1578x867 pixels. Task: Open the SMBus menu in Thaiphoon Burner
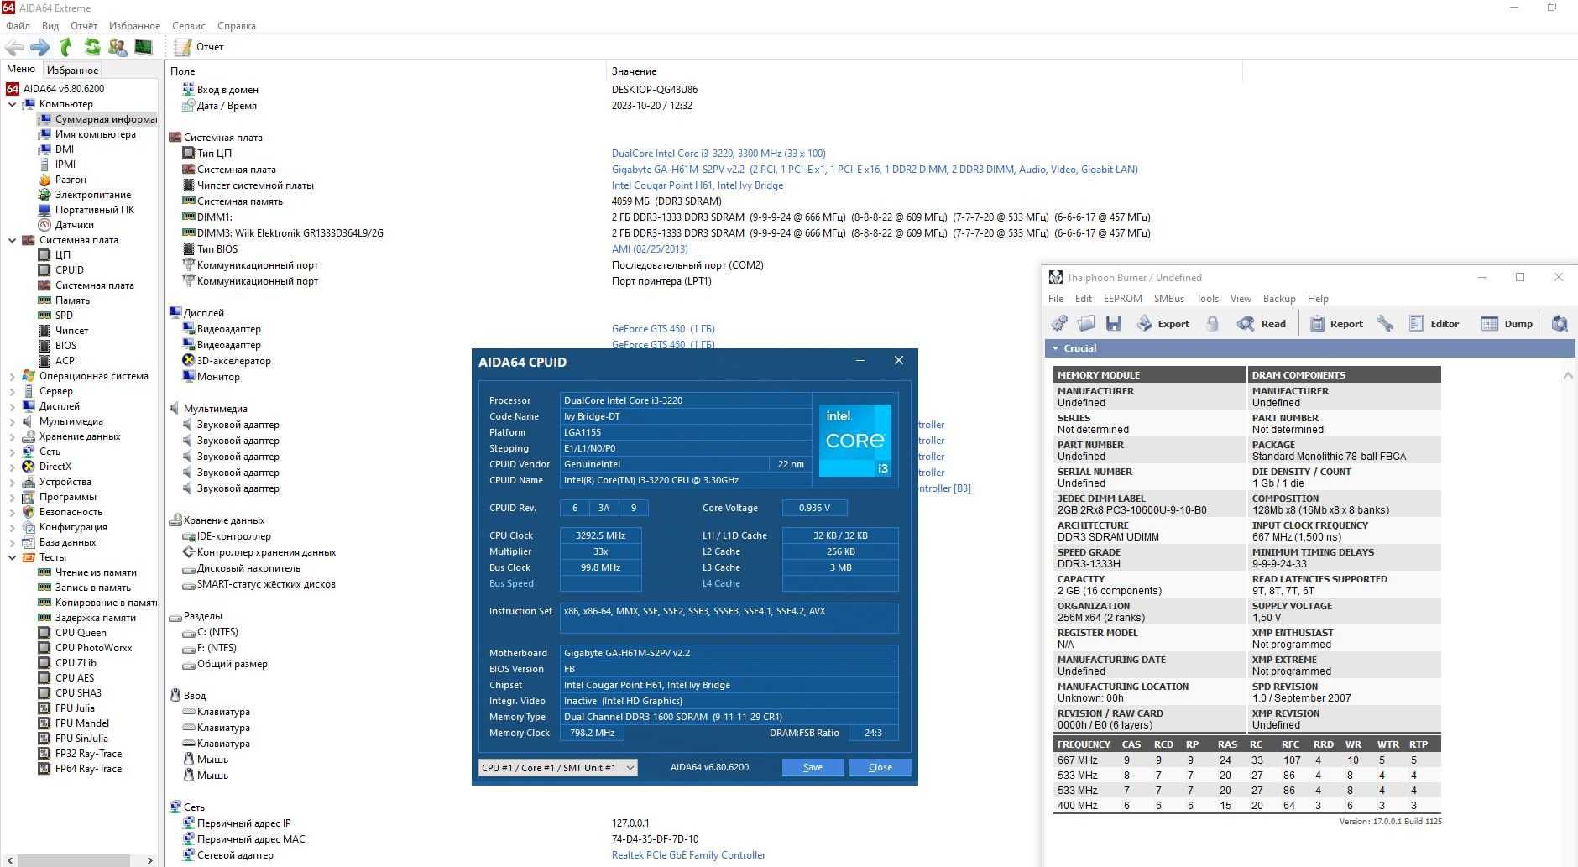coord(1168,299)
